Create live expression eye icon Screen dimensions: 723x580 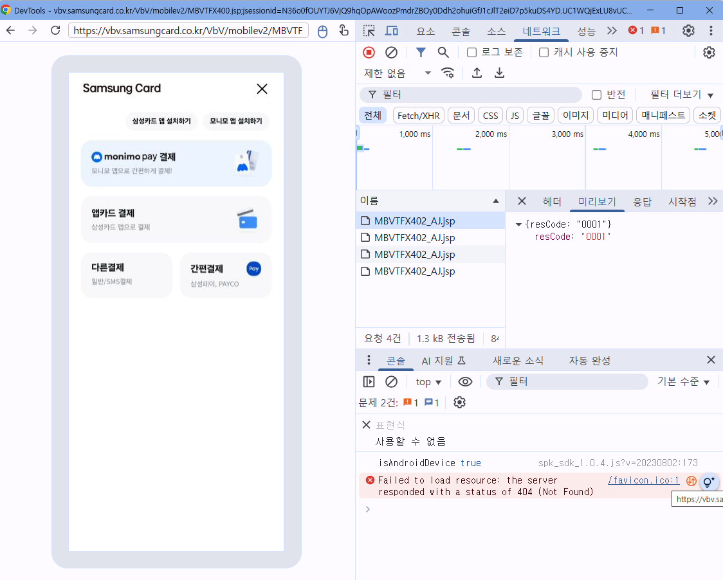[465, 382]
